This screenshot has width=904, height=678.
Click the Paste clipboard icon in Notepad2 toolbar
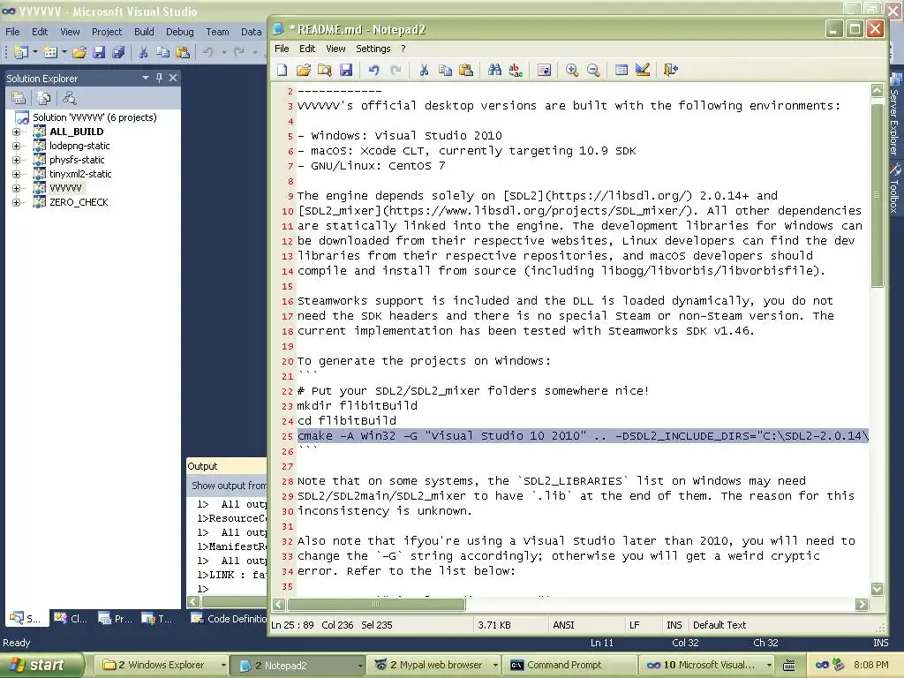pos(466,71)
